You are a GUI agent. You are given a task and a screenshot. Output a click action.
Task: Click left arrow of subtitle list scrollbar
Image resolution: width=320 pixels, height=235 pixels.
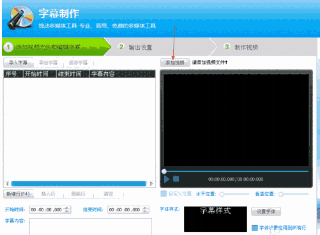pyautogui.click(x=7, y=183)
